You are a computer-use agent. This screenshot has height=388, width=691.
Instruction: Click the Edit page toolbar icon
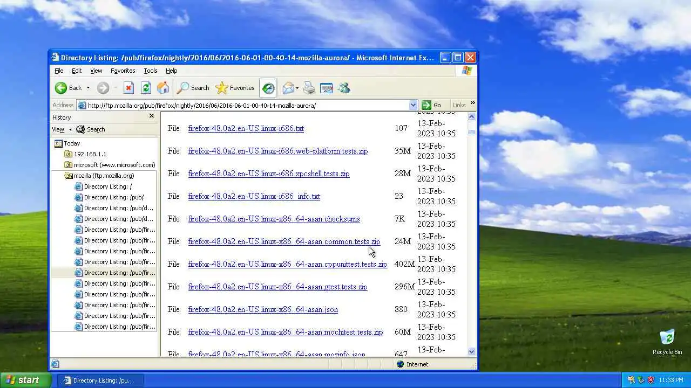coord(326,88)
